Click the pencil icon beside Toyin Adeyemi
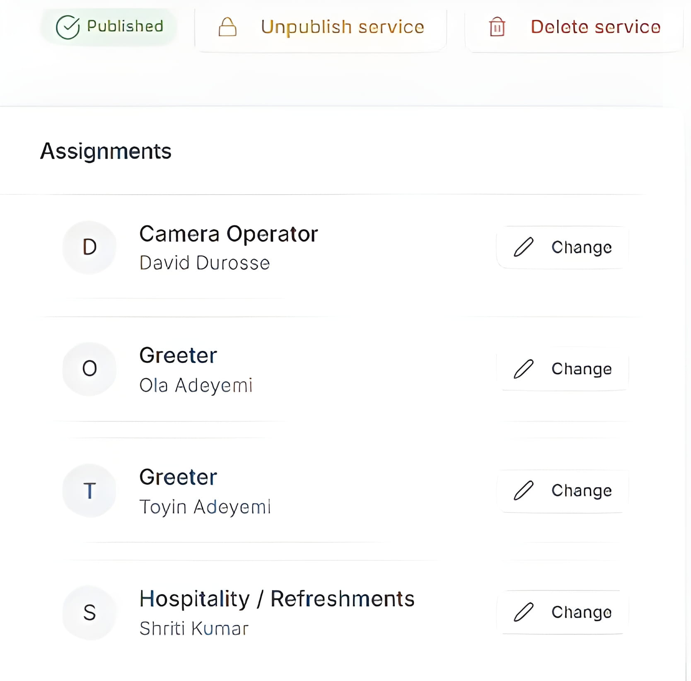This screenshot has height=681, width=691. [524, 490]
